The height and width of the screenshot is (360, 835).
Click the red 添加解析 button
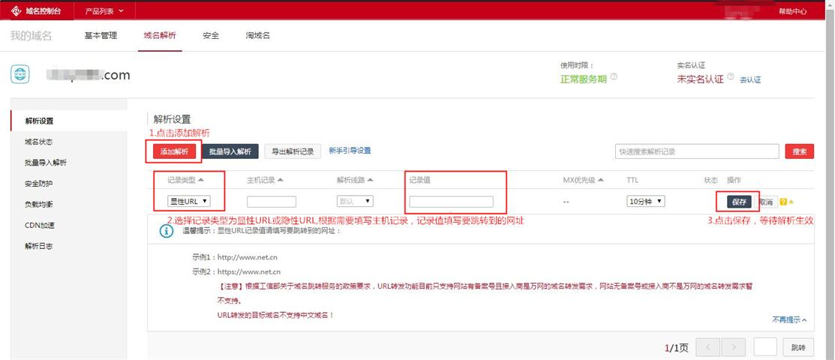click(x=174, y=151)
